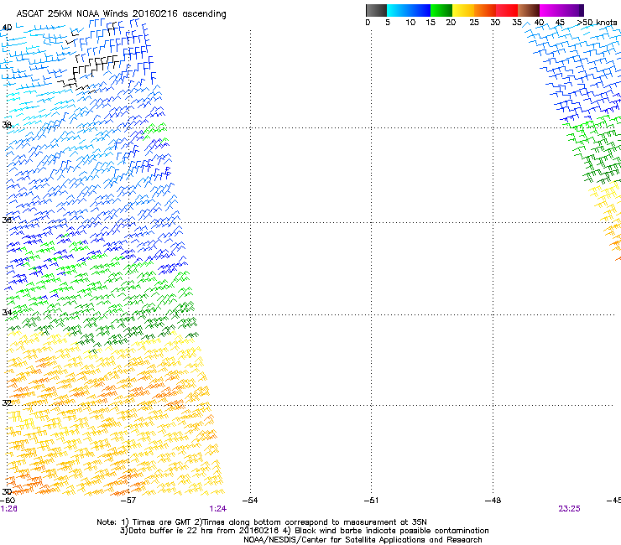The height and width of the screenshot is (545, 621).
Task: Click longitude label '-57' on bottom axis
Action: point(128,501)
